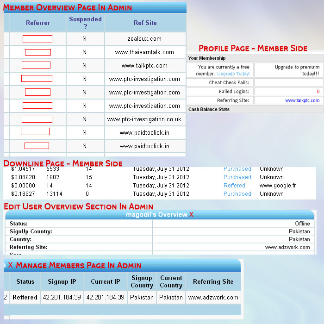Screen dimensions: 324x324
Task: Click the $0.00000 downline amount
Action: coord(23,186)
